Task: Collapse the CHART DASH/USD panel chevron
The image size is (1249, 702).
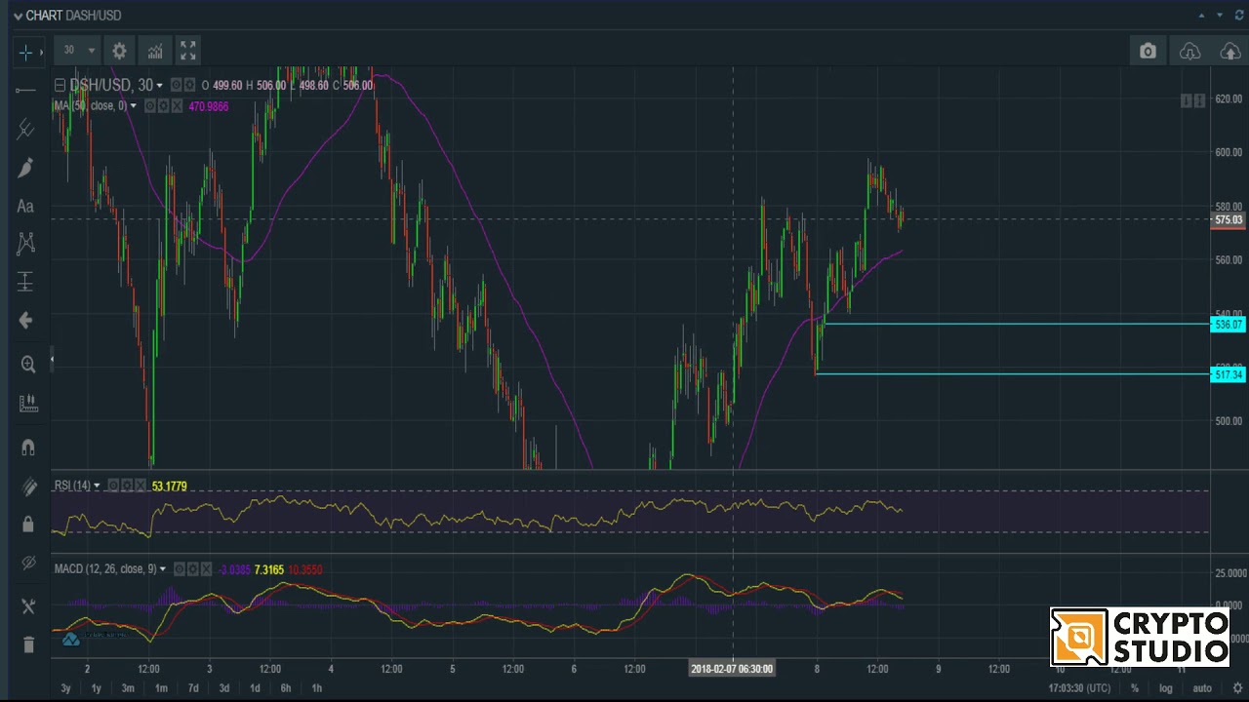Action: click(18, 16)
